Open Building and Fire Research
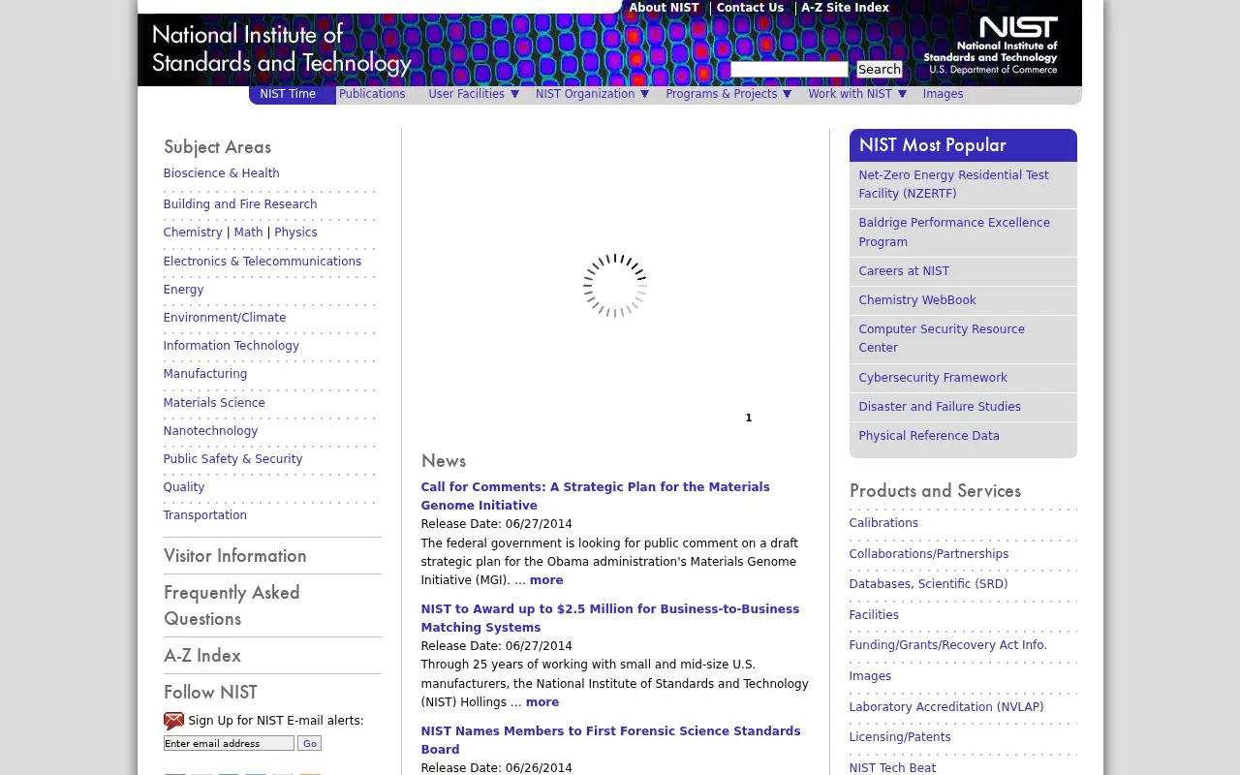The width and height of the screenshot is (1240, 775). click(240, 204)
